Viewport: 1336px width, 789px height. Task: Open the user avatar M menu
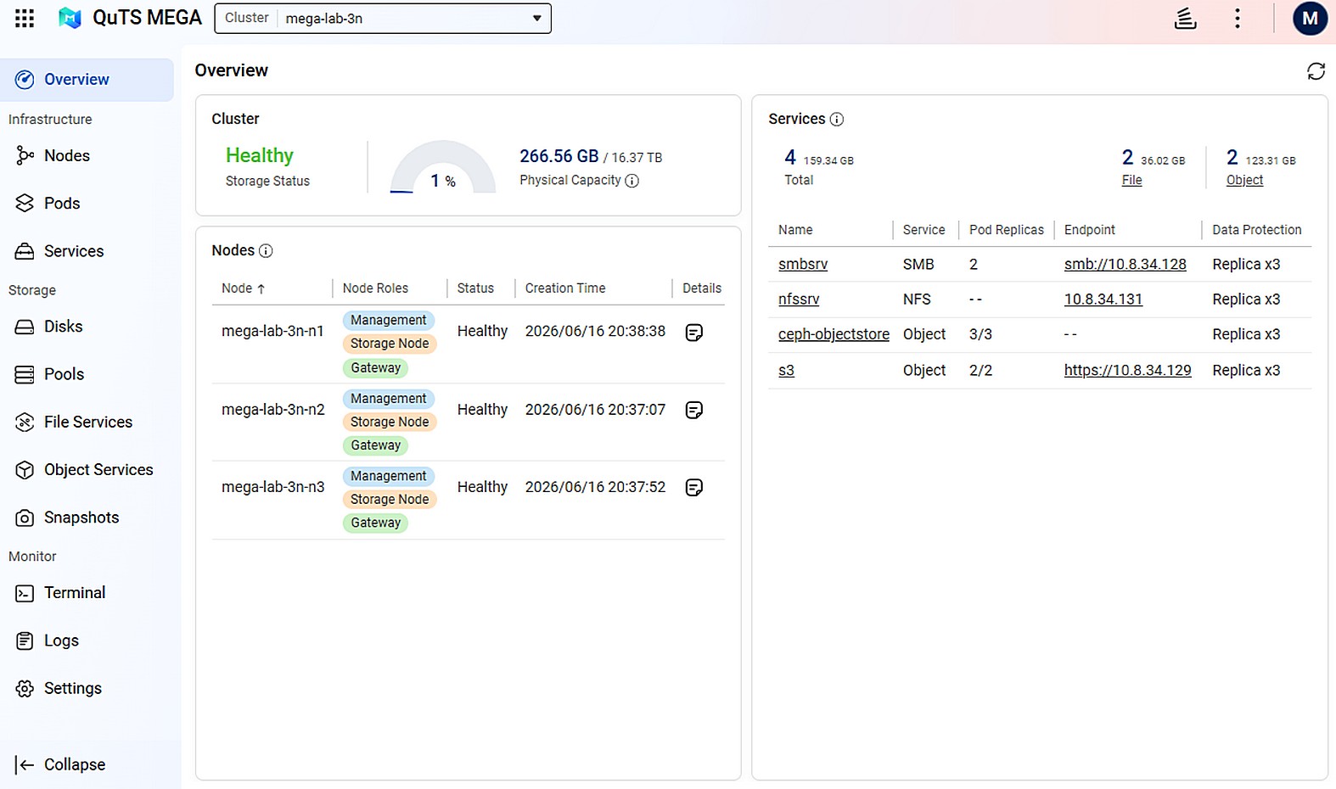(x=1310, y=18)
